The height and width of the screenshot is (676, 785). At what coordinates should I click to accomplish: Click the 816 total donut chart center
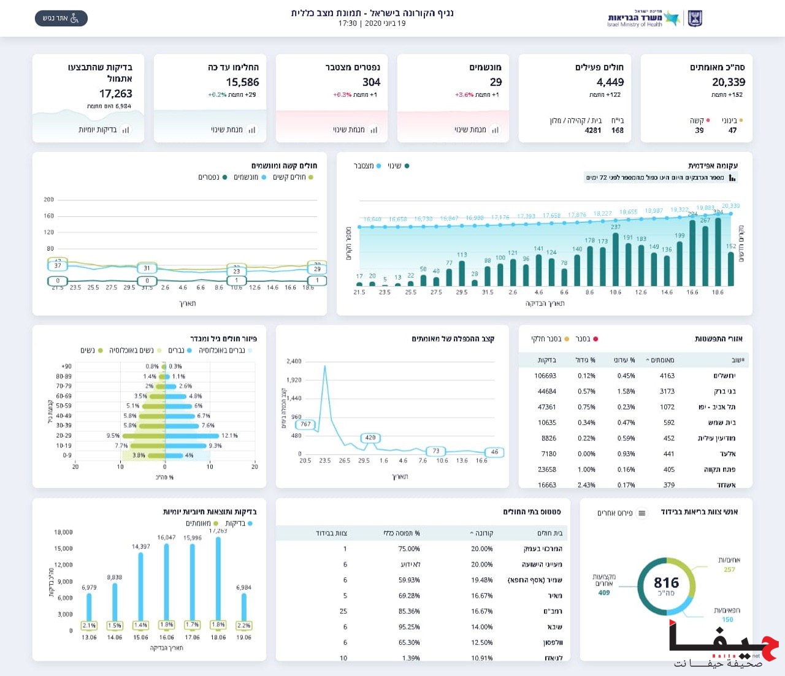(x=666, y=586)
